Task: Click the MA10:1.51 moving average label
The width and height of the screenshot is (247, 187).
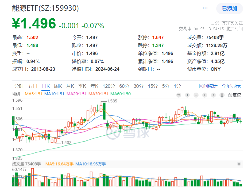Action: 54,94
